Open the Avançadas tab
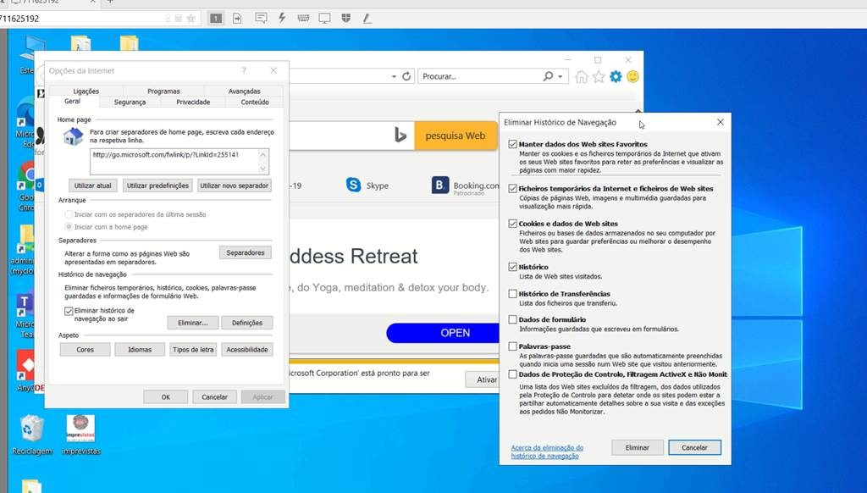Viewport: 867px width, 493px height. [x=244, y=91]
